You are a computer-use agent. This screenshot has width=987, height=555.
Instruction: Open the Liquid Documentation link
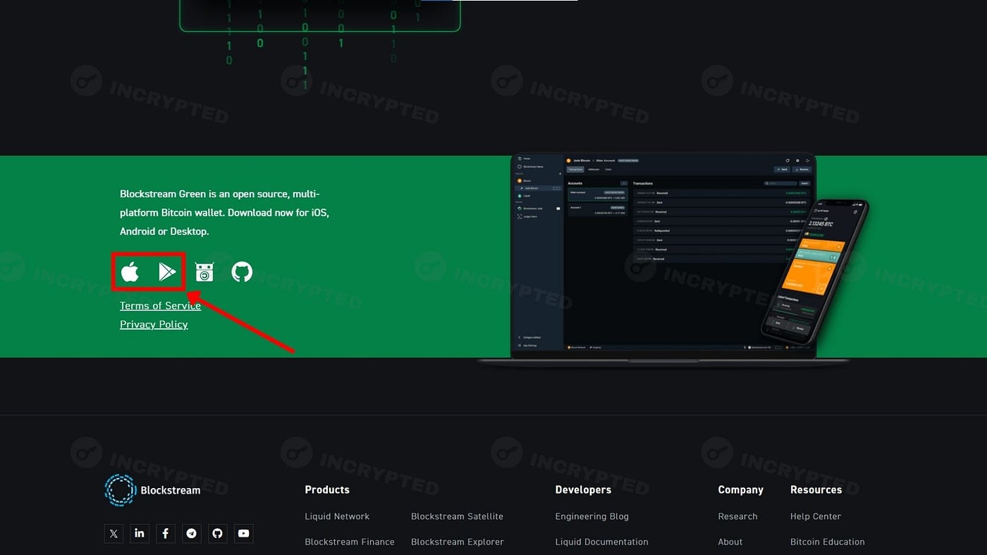click(601, 542)
